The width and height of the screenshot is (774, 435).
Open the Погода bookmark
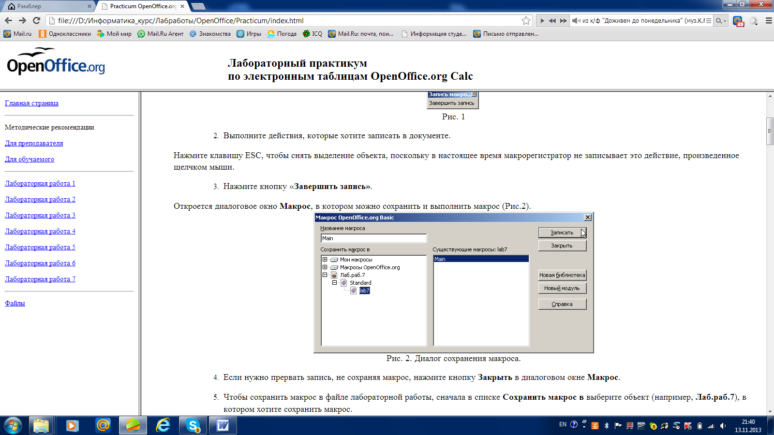click(x=282, y=34)
